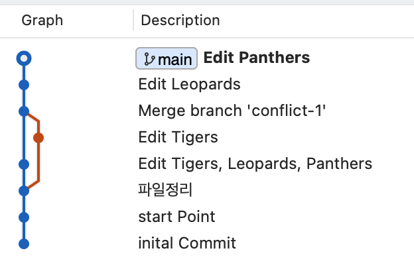This screenshot has height=277, width=414.
Task: Select Edit Tigers, Leopards, Panthers commit
Action: (255, 164)
